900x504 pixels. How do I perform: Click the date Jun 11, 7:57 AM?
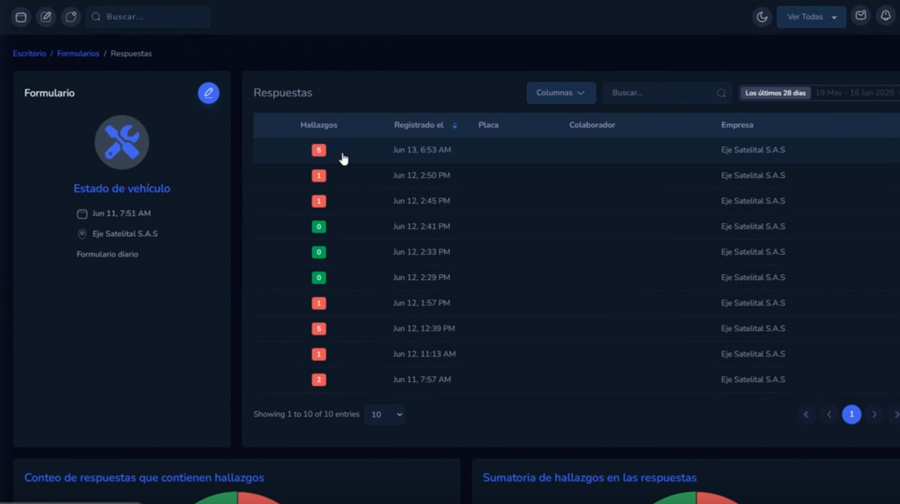pos(422,379)
